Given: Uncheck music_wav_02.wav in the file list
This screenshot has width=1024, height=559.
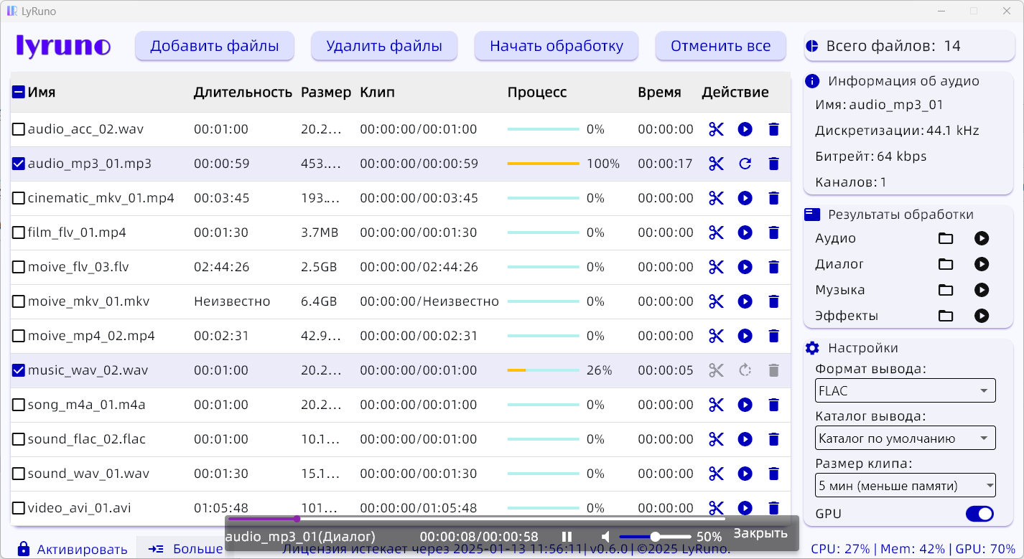Looking at the screenshot, I should [18, 370].
